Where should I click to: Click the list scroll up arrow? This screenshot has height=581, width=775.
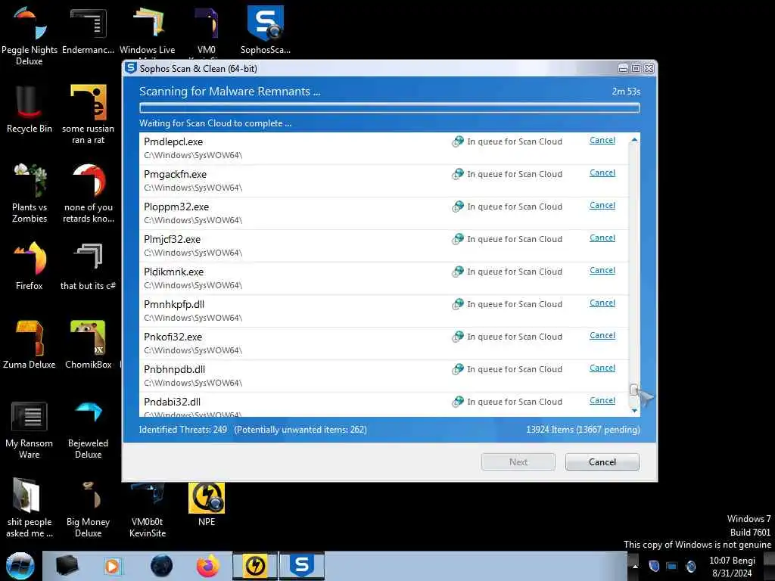(x=634, y=140)
